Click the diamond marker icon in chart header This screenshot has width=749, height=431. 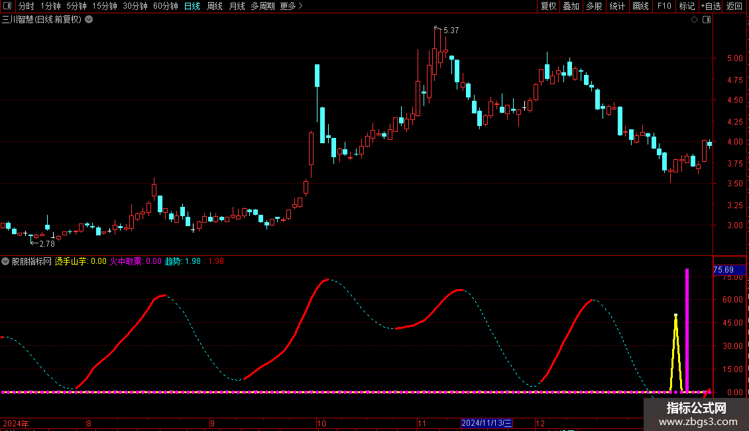click(x=695, y=20)
